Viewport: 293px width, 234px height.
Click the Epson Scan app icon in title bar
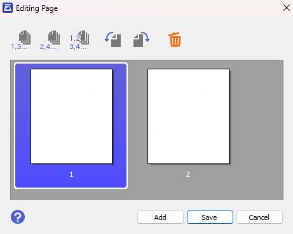point(8,8)
